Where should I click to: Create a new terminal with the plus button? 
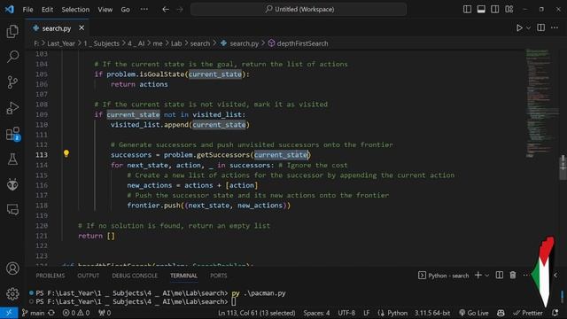pos(478,276)
